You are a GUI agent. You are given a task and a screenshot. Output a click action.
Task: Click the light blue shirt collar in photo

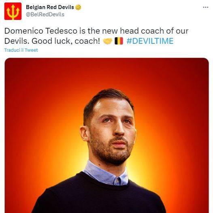click(x=106, y=173)
